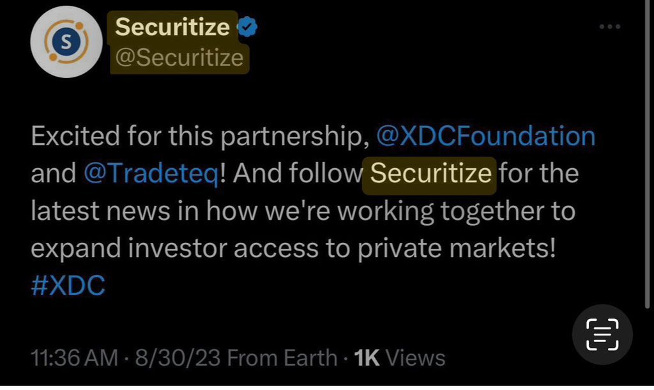The height and width of the screenshot is (390, 654).
Task: Tap the From Earth location label
Action: coord(282,357)
